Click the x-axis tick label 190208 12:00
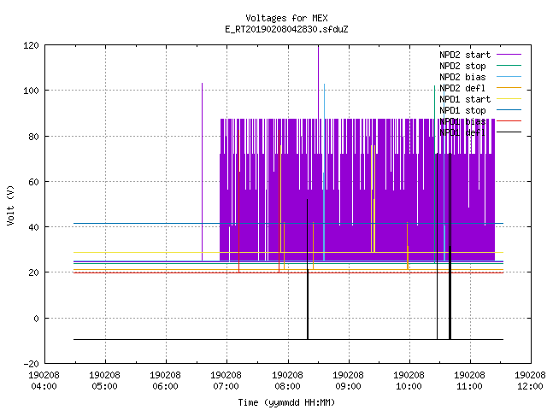This screenshot has height=410, width=547. coord(530,381)
